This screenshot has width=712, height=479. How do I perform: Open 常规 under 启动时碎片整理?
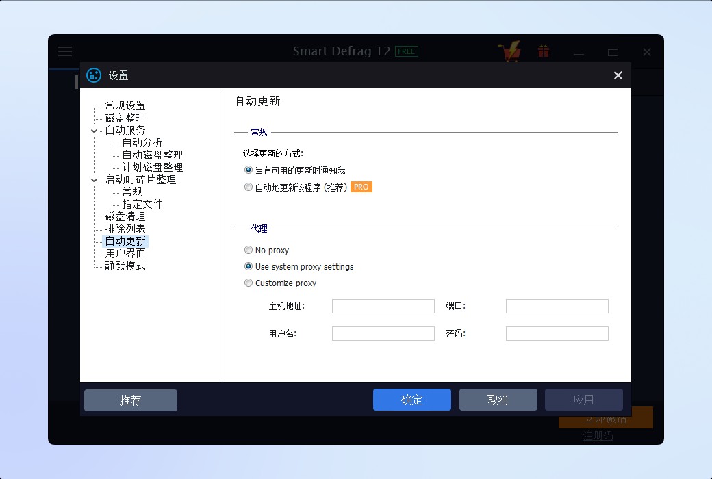[132, 192]
